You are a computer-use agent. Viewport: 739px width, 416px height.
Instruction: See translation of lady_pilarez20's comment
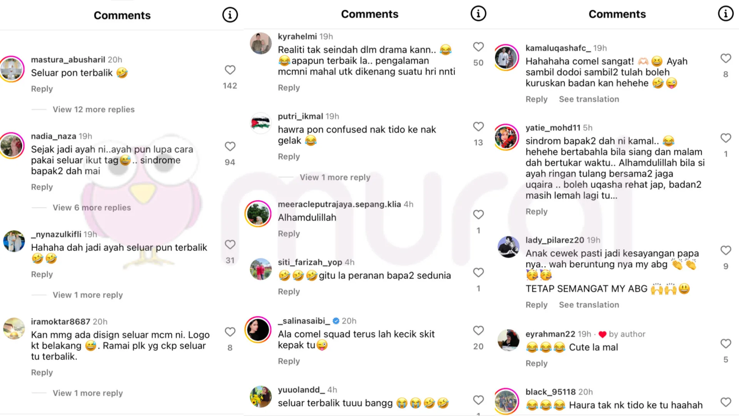589,305
